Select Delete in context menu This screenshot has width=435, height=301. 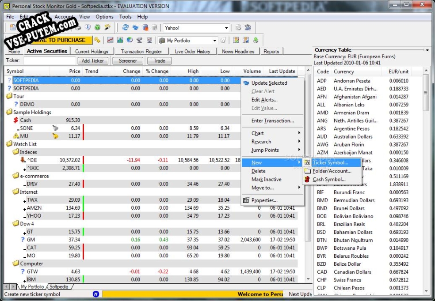[272, 171]
